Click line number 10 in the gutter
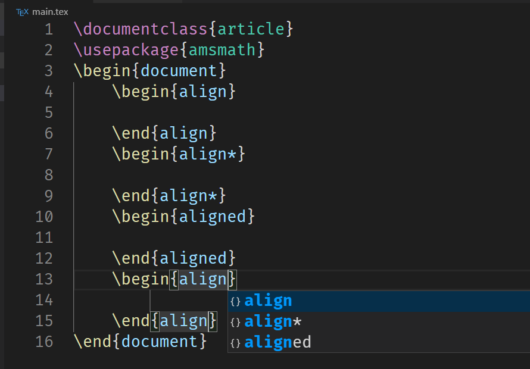The width and height of the screenshot is (530, 369). (x=44, y=217)
